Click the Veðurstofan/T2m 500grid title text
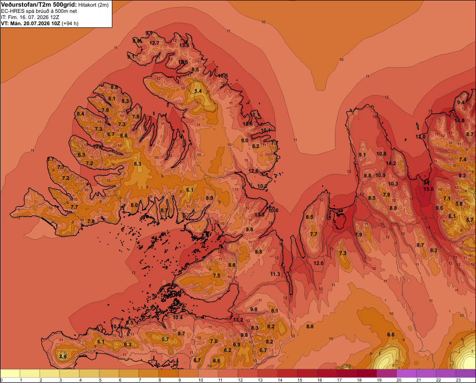This screenshot has height=383, width=476. click(x=39, y=5)
